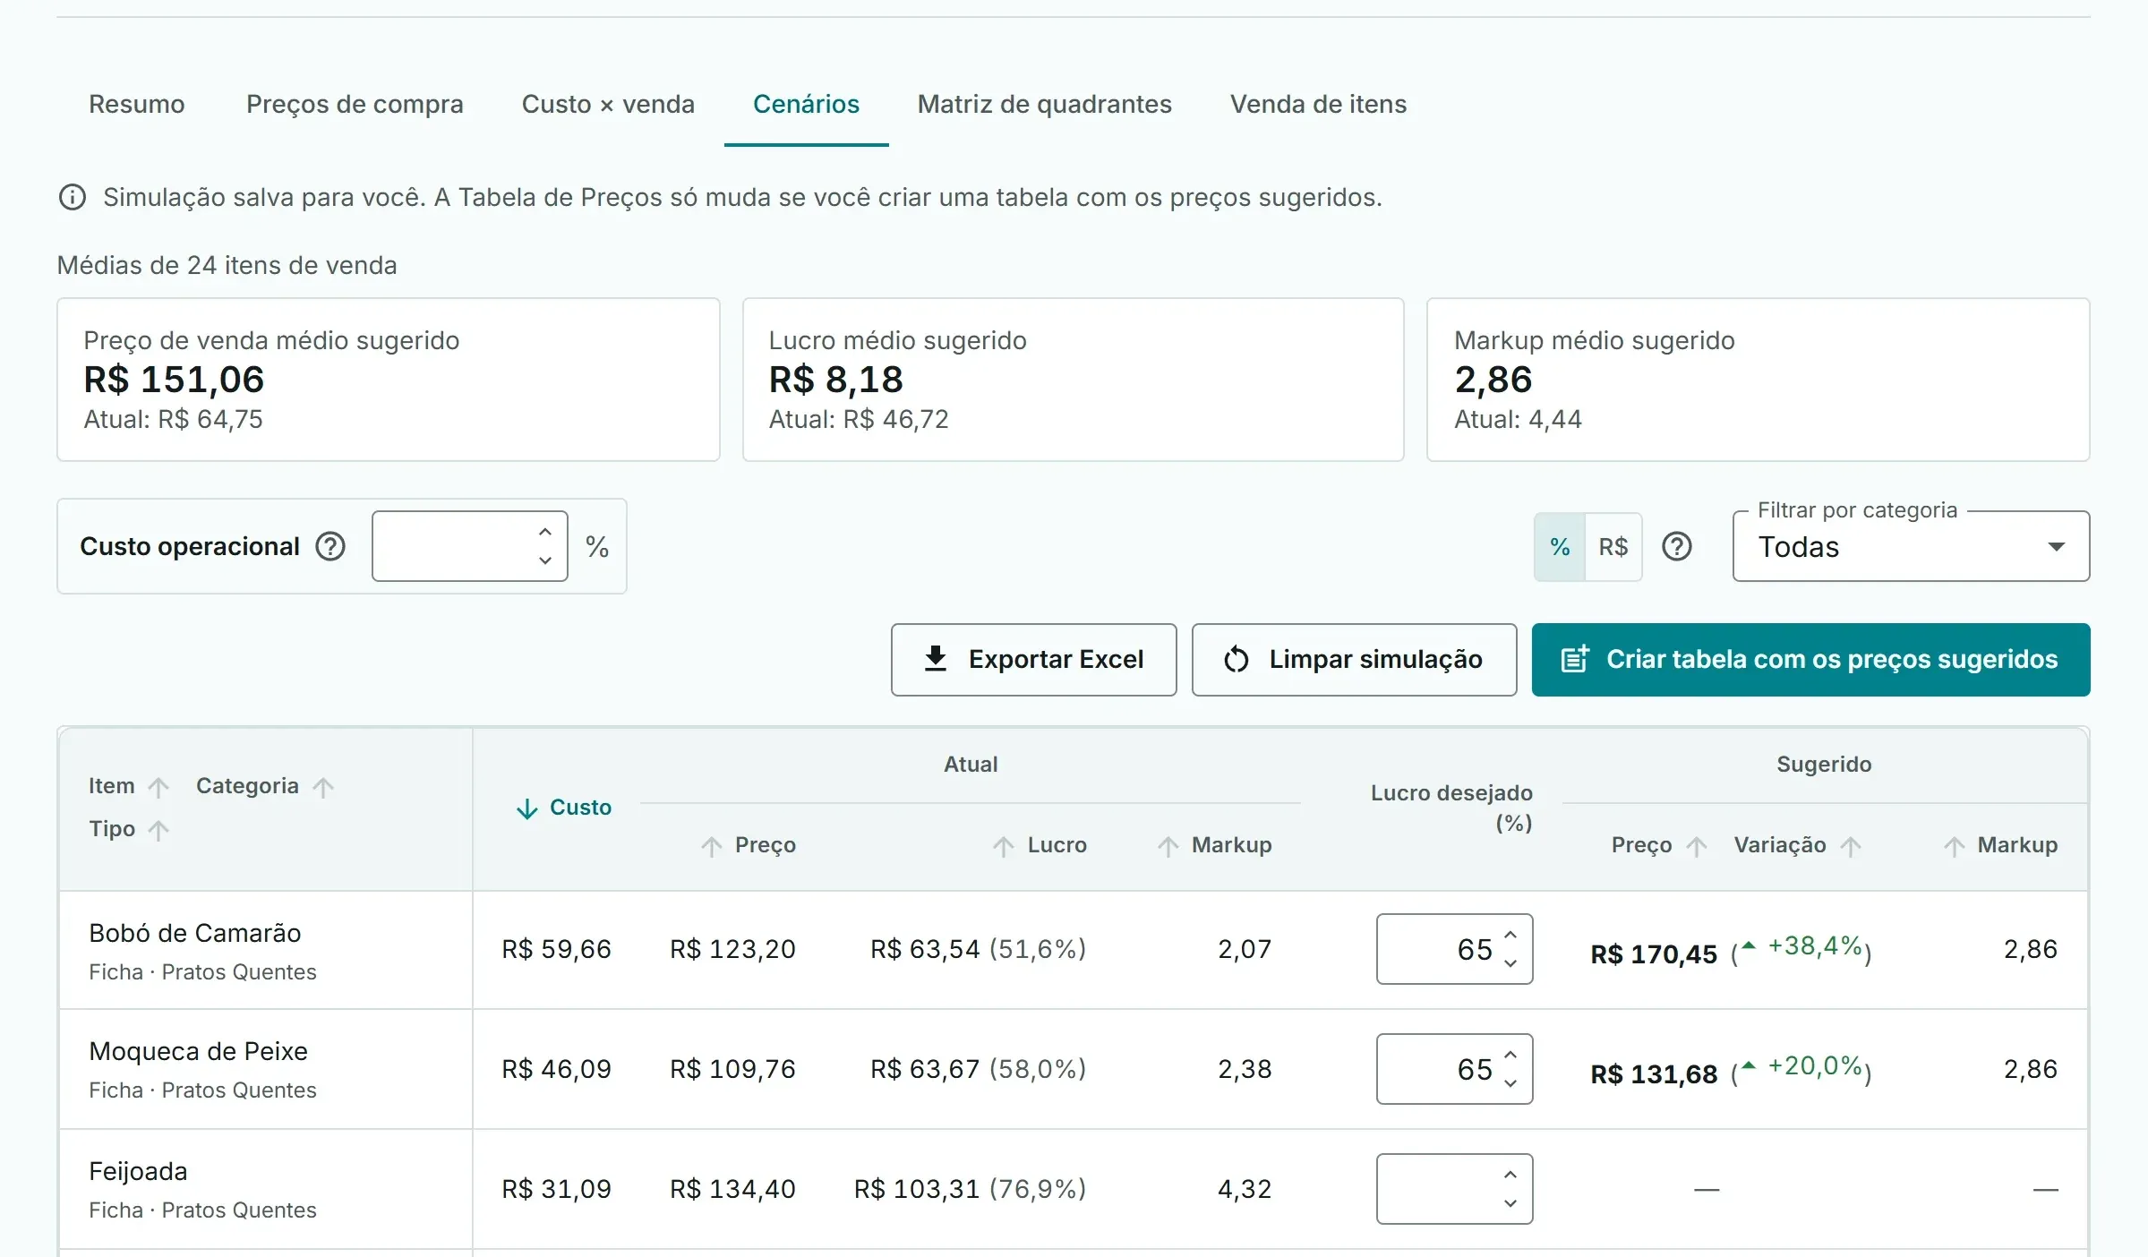Viewport: 2148px width, 1257px height.
Task: Click help icon beside the R$ toggle
Action: (1677, 546)
